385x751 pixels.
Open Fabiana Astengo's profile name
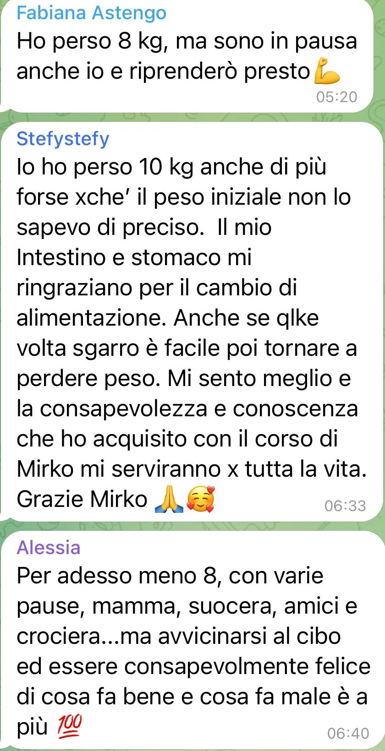coord(91,13)
